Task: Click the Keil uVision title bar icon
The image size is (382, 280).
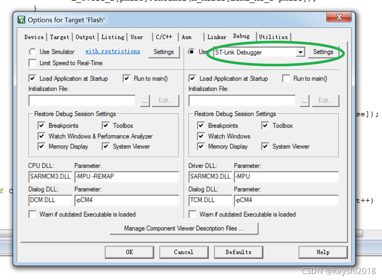Action: (x=21, y=20)
